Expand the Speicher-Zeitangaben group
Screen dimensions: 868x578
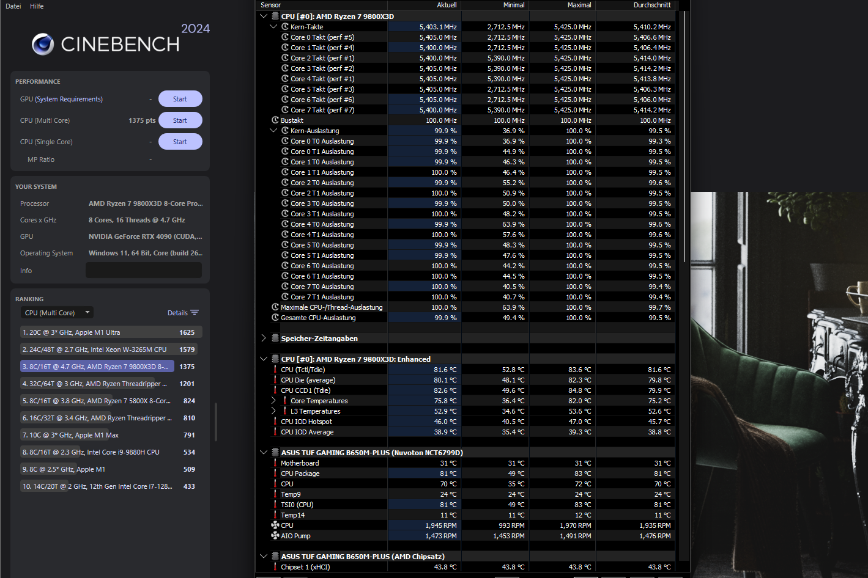click(264, 338)
